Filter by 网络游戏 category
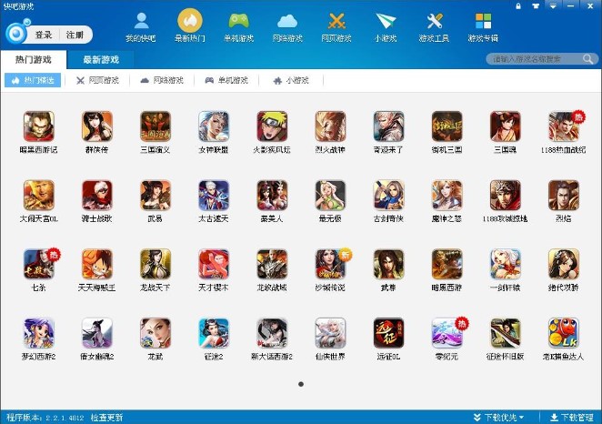 pos(162,80)
